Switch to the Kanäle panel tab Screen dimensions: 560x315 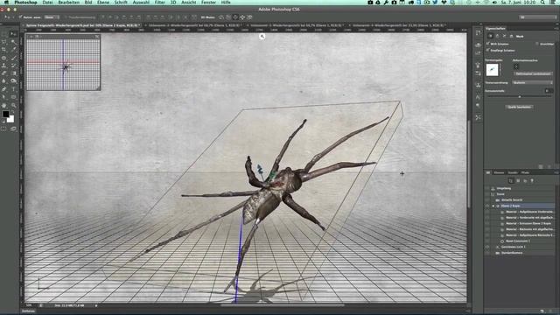[513, 172]
